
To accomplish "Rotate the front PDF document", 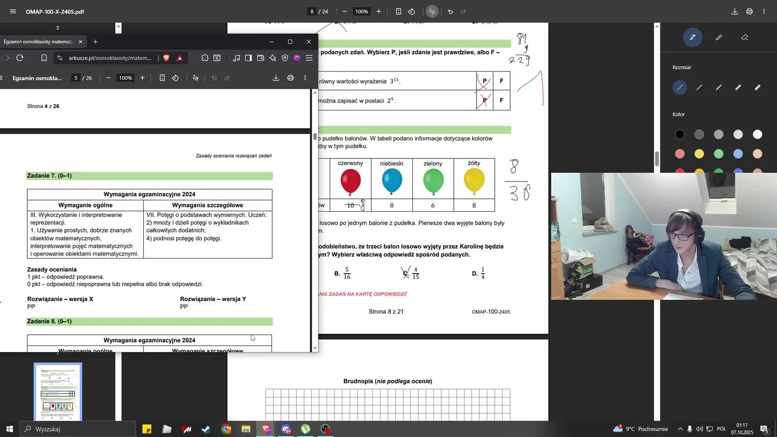I will coord(175,78).
